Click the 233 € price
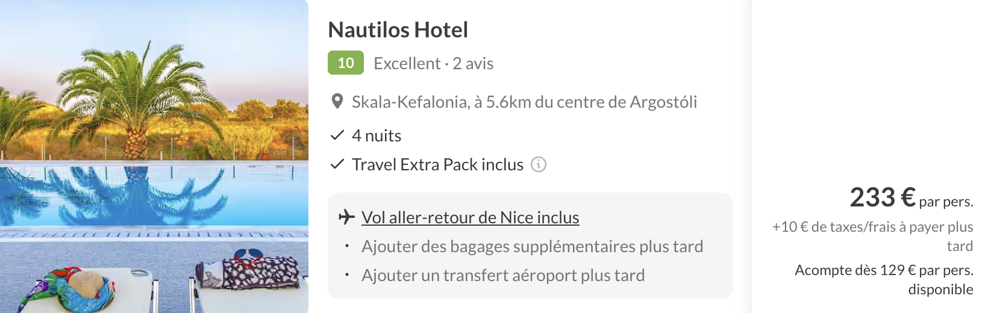This screenshot has height=313, width=988. tap(883, 197)
